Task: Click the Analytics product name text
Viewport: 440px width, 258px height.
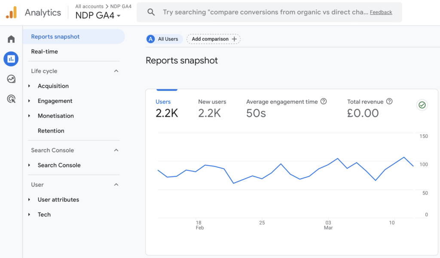Action: point(43,12)
